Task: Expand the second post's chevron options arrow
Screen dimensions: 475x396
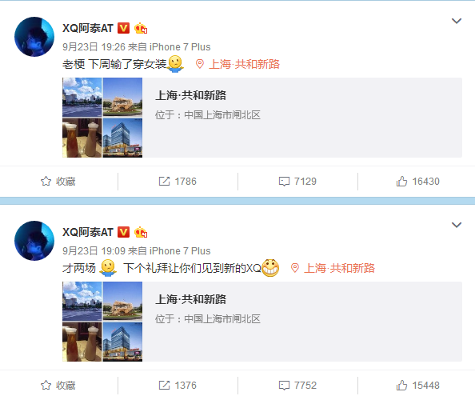Action: tap(457, 225)
